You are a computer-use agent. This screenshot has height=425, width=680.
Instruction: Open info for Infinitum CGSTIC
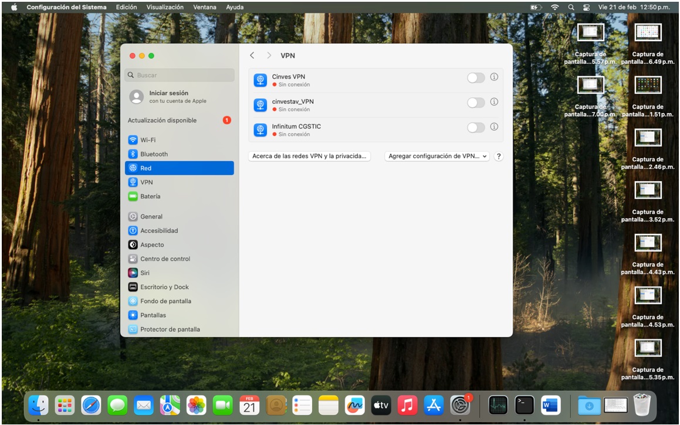coord(494,127)
